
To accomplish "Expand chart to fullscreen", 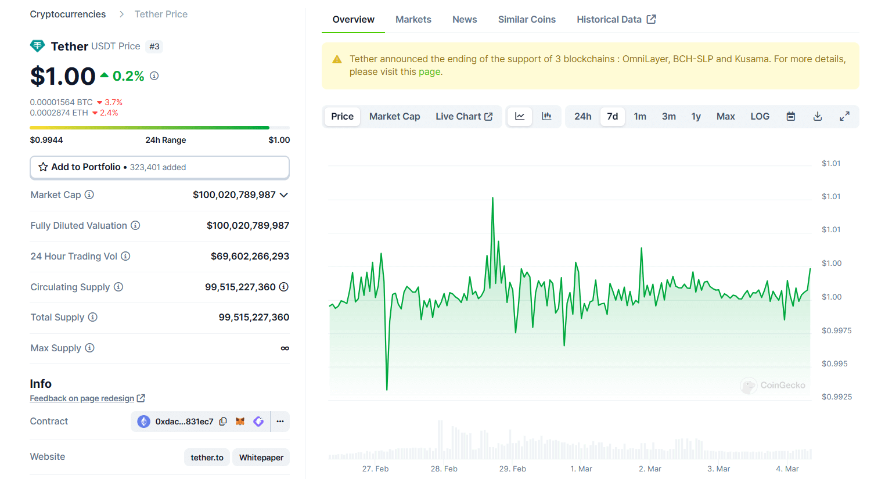I will click(x=844, y=116).
